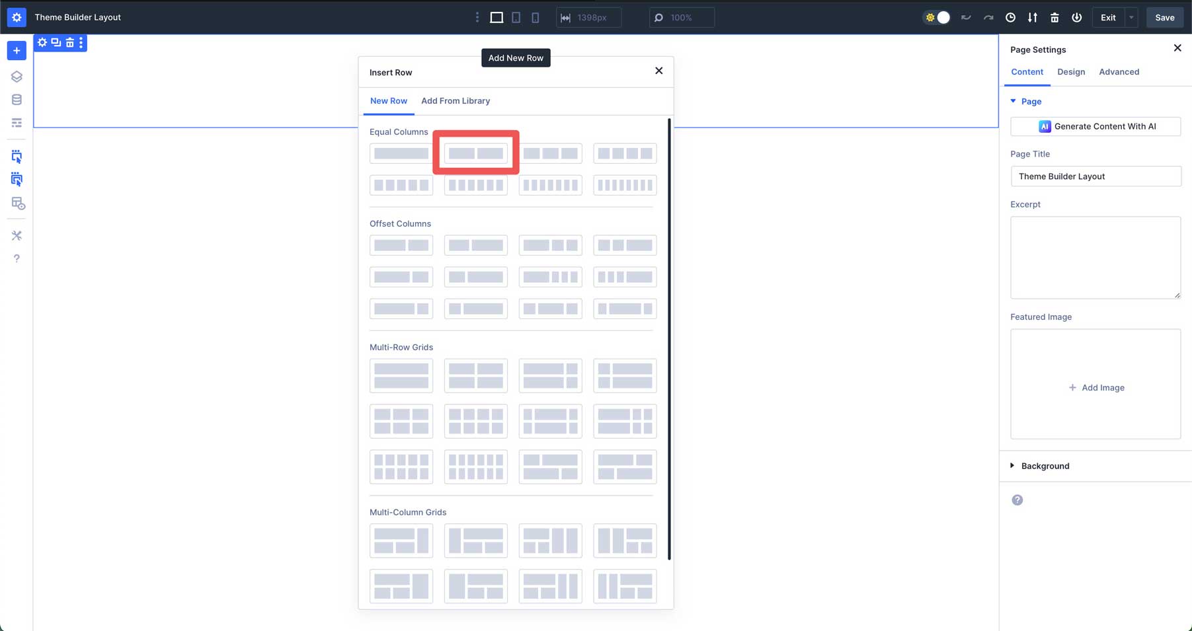This screenshot has width=1192, height=631.
Task: Select mobile preview mode icon
Action: pos(535,17)
